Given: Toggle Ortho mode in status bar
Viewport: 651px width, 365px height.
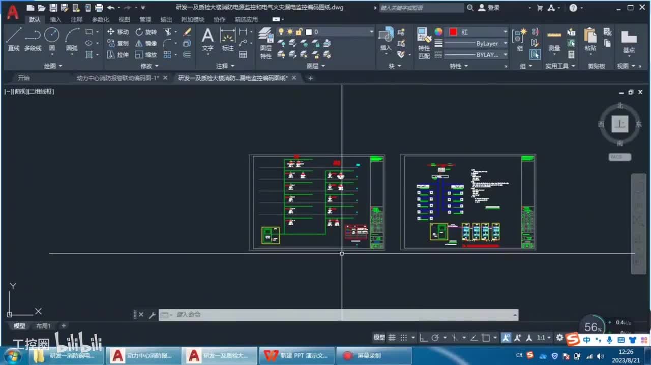Looking at the screenshot, I should coord(423,338).
